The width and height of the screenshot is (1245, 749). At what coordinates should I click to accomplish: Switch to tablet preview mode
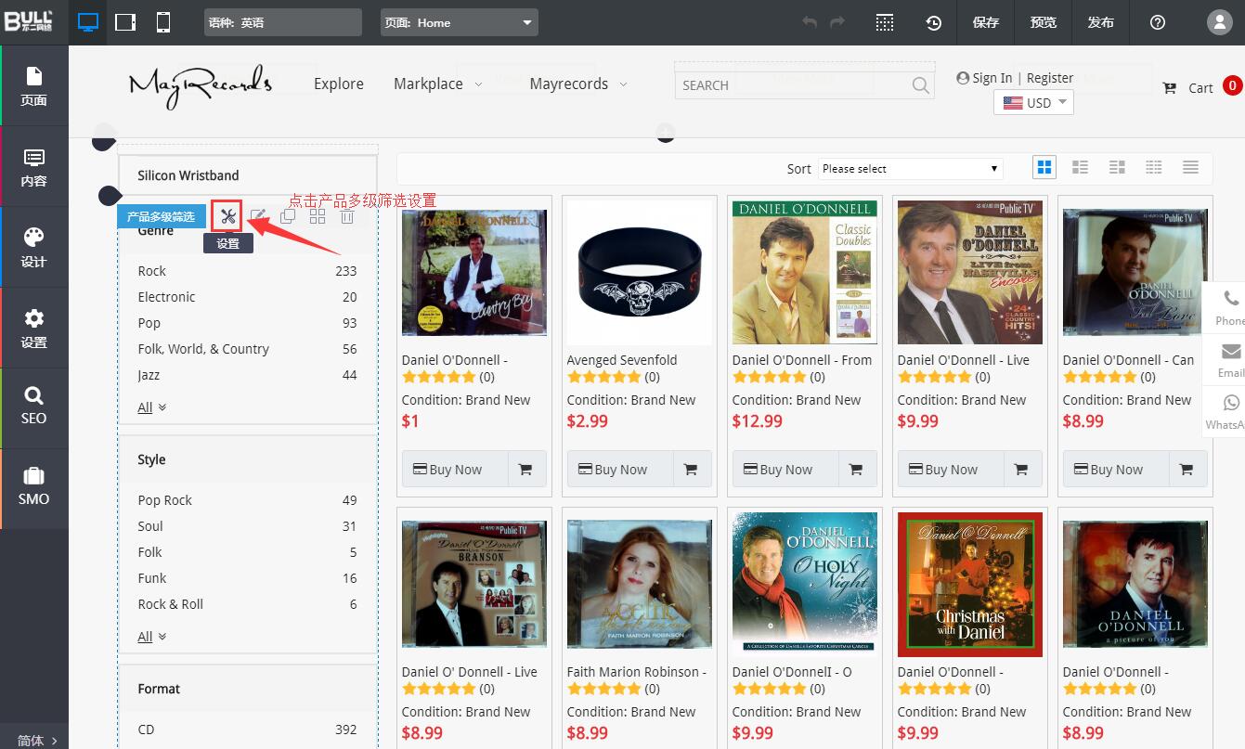click(125, 22)
